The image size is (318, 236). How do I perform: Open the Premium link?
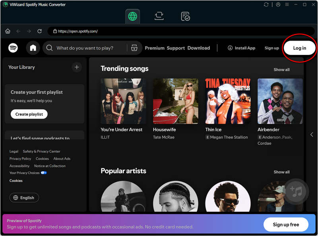[155, 48]
